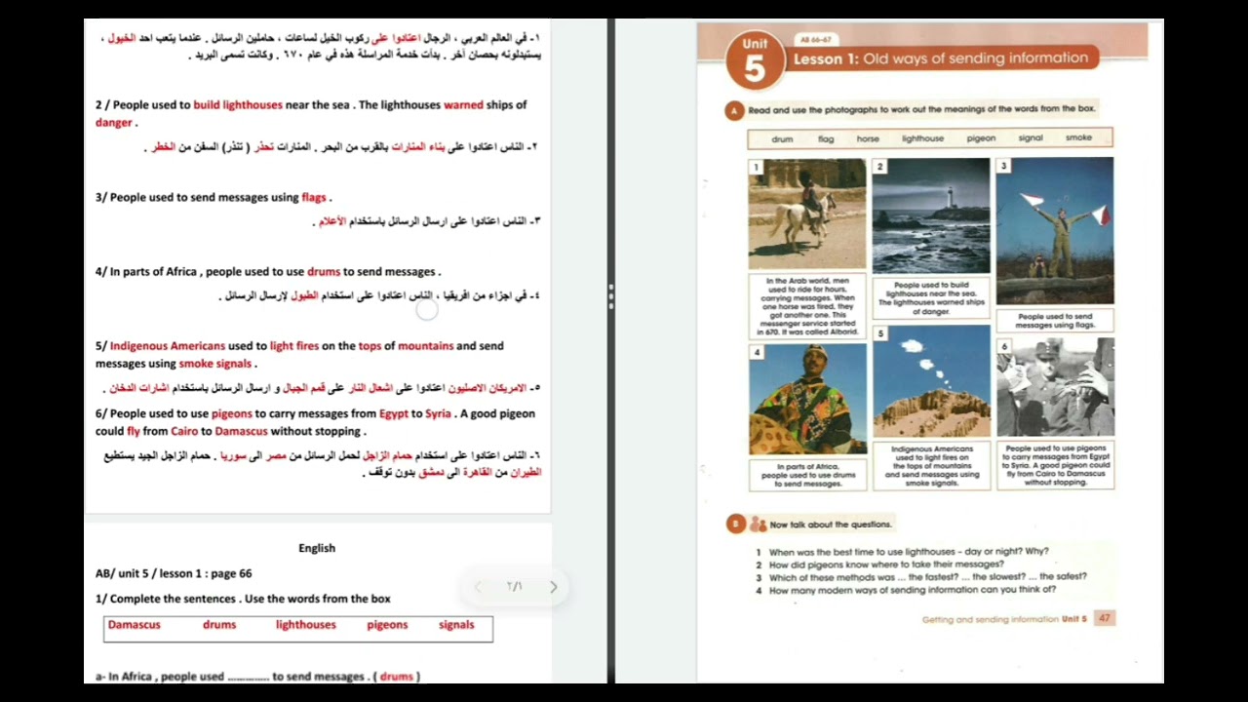Open photo 6 of soldiers holding a pigeon
The image size is (1248, 702).
1055,387
